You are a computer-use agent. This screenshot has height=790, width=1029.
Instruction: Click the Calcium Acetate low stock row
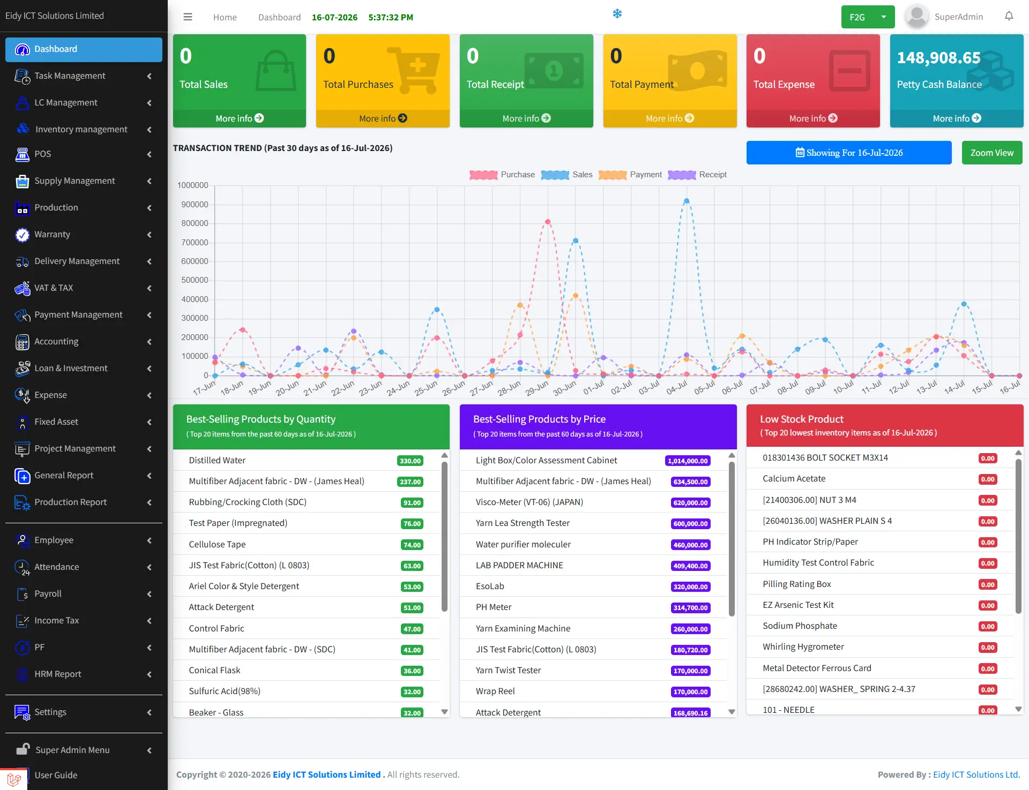879,479
